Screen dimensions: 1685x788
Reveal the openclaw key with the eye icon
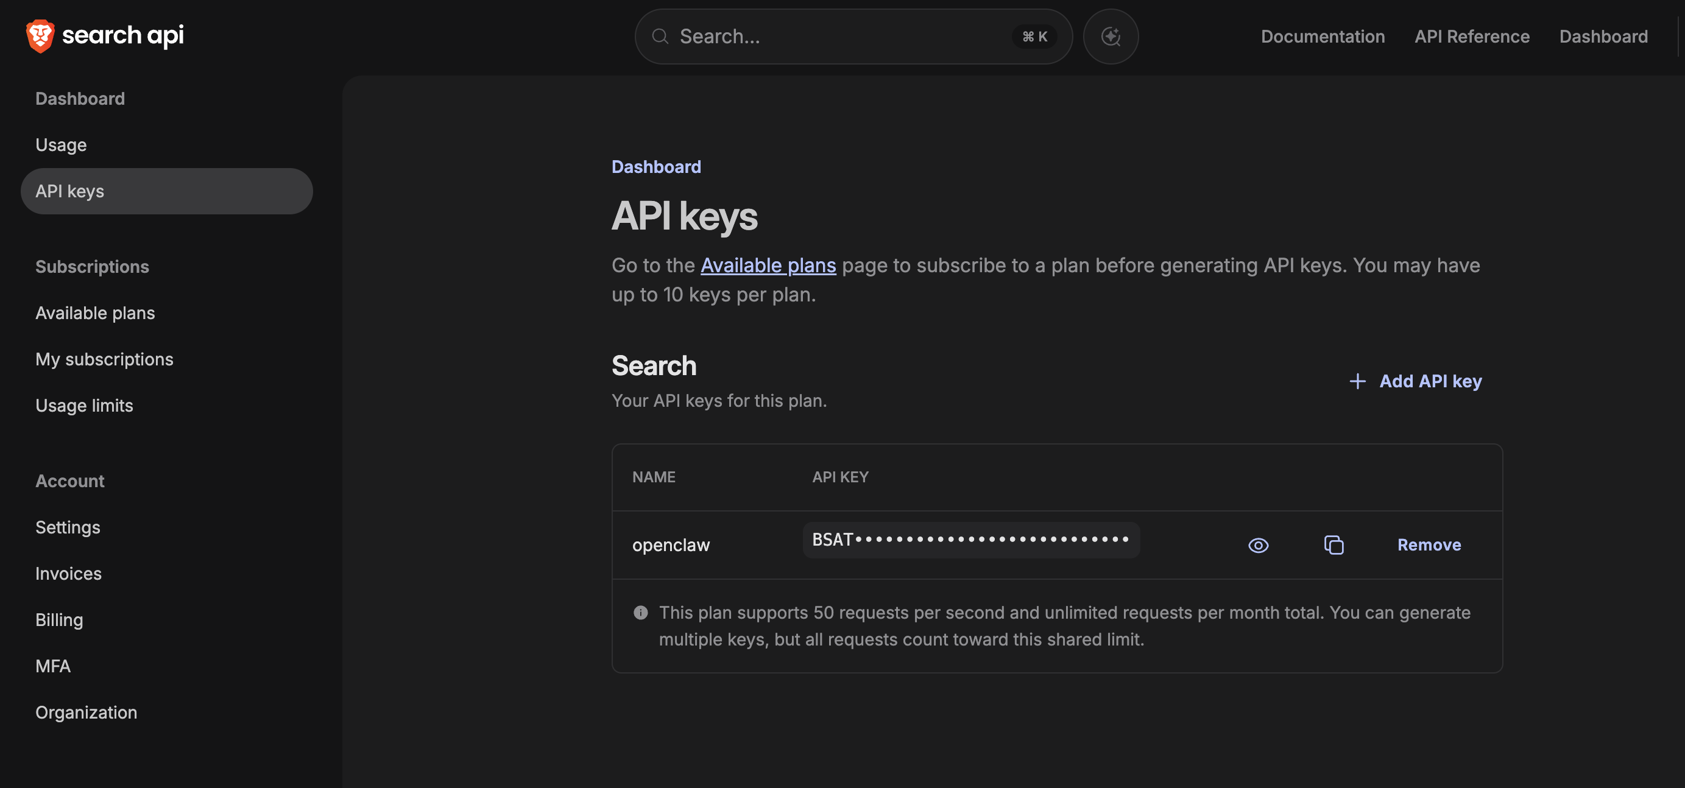(x=1258, y=546)
